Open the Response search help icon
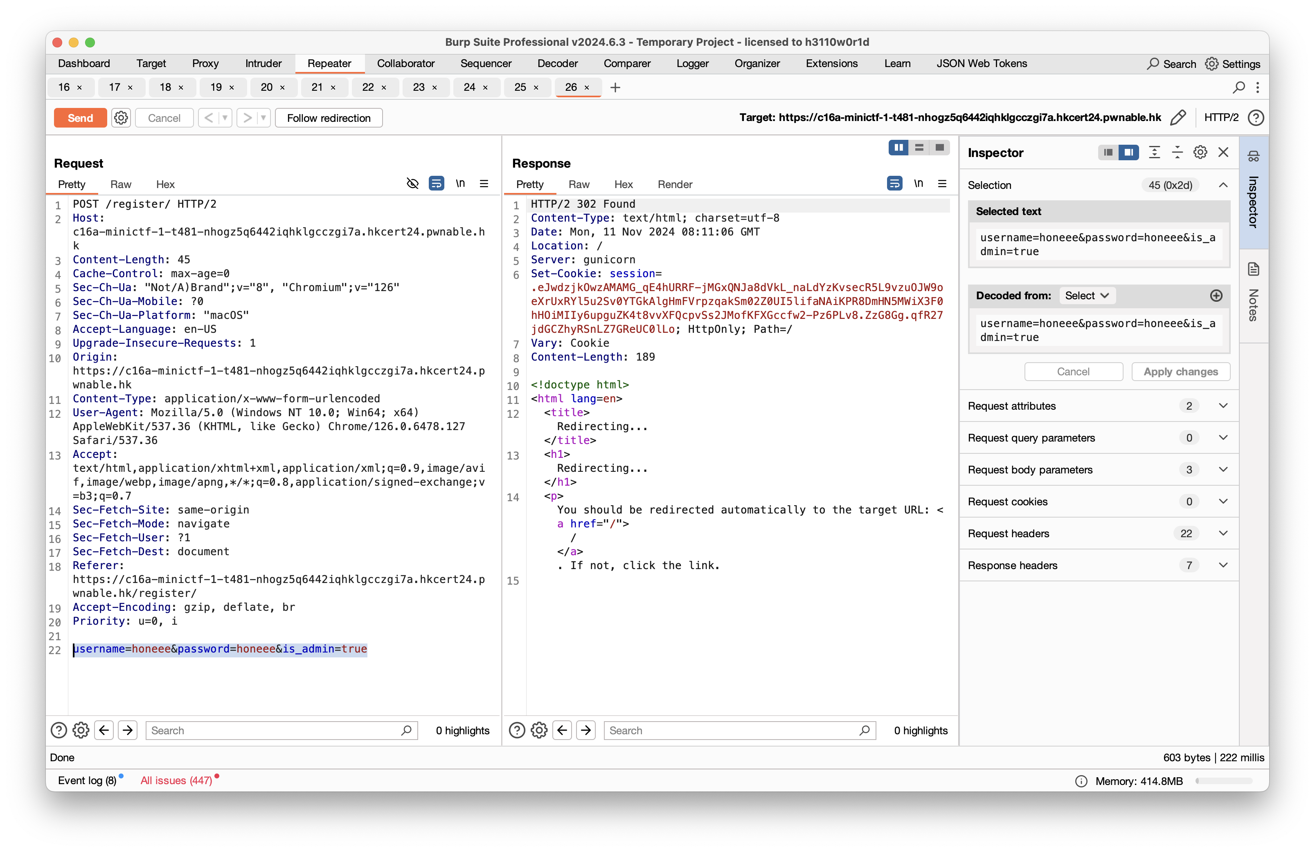This screenshot has height=852, width=1315. [x=517, y=730]
